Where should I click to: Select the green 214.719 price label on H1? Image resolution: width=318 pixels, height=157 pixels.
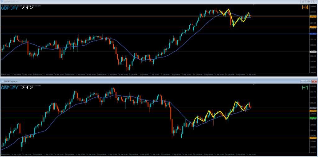tap(313, 118)
